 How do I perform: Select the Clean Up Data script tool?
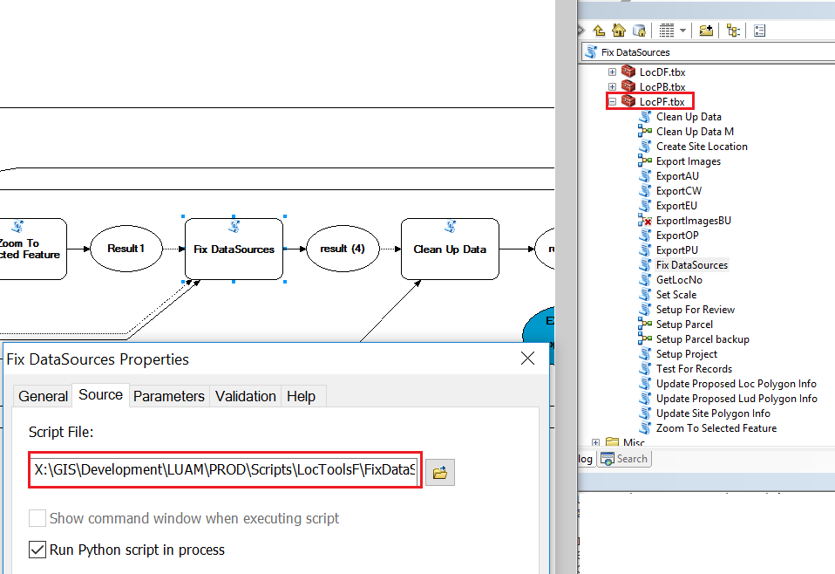point(689,117)
